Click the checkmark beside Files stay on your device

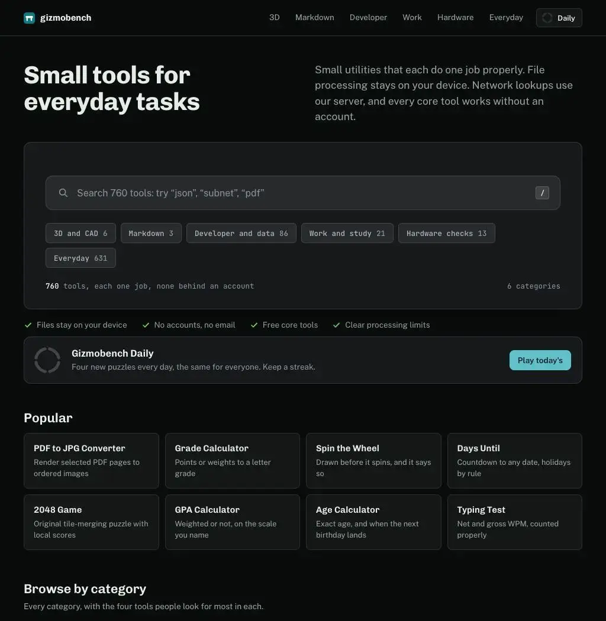[28, 325]
